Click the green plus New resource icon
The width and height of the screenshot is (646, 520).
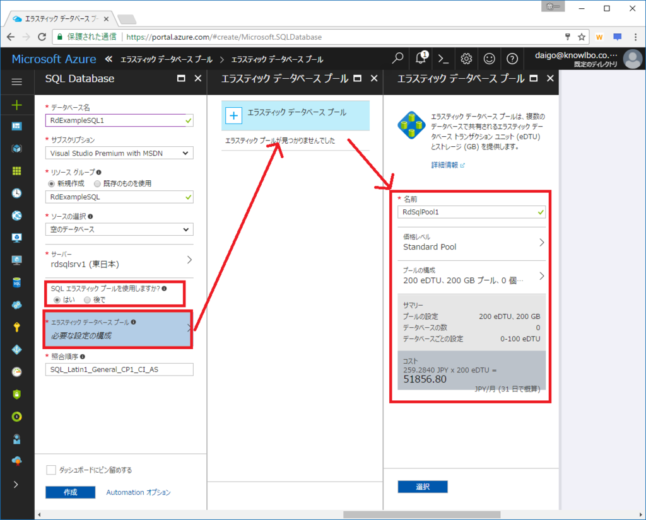click(17, 105)
